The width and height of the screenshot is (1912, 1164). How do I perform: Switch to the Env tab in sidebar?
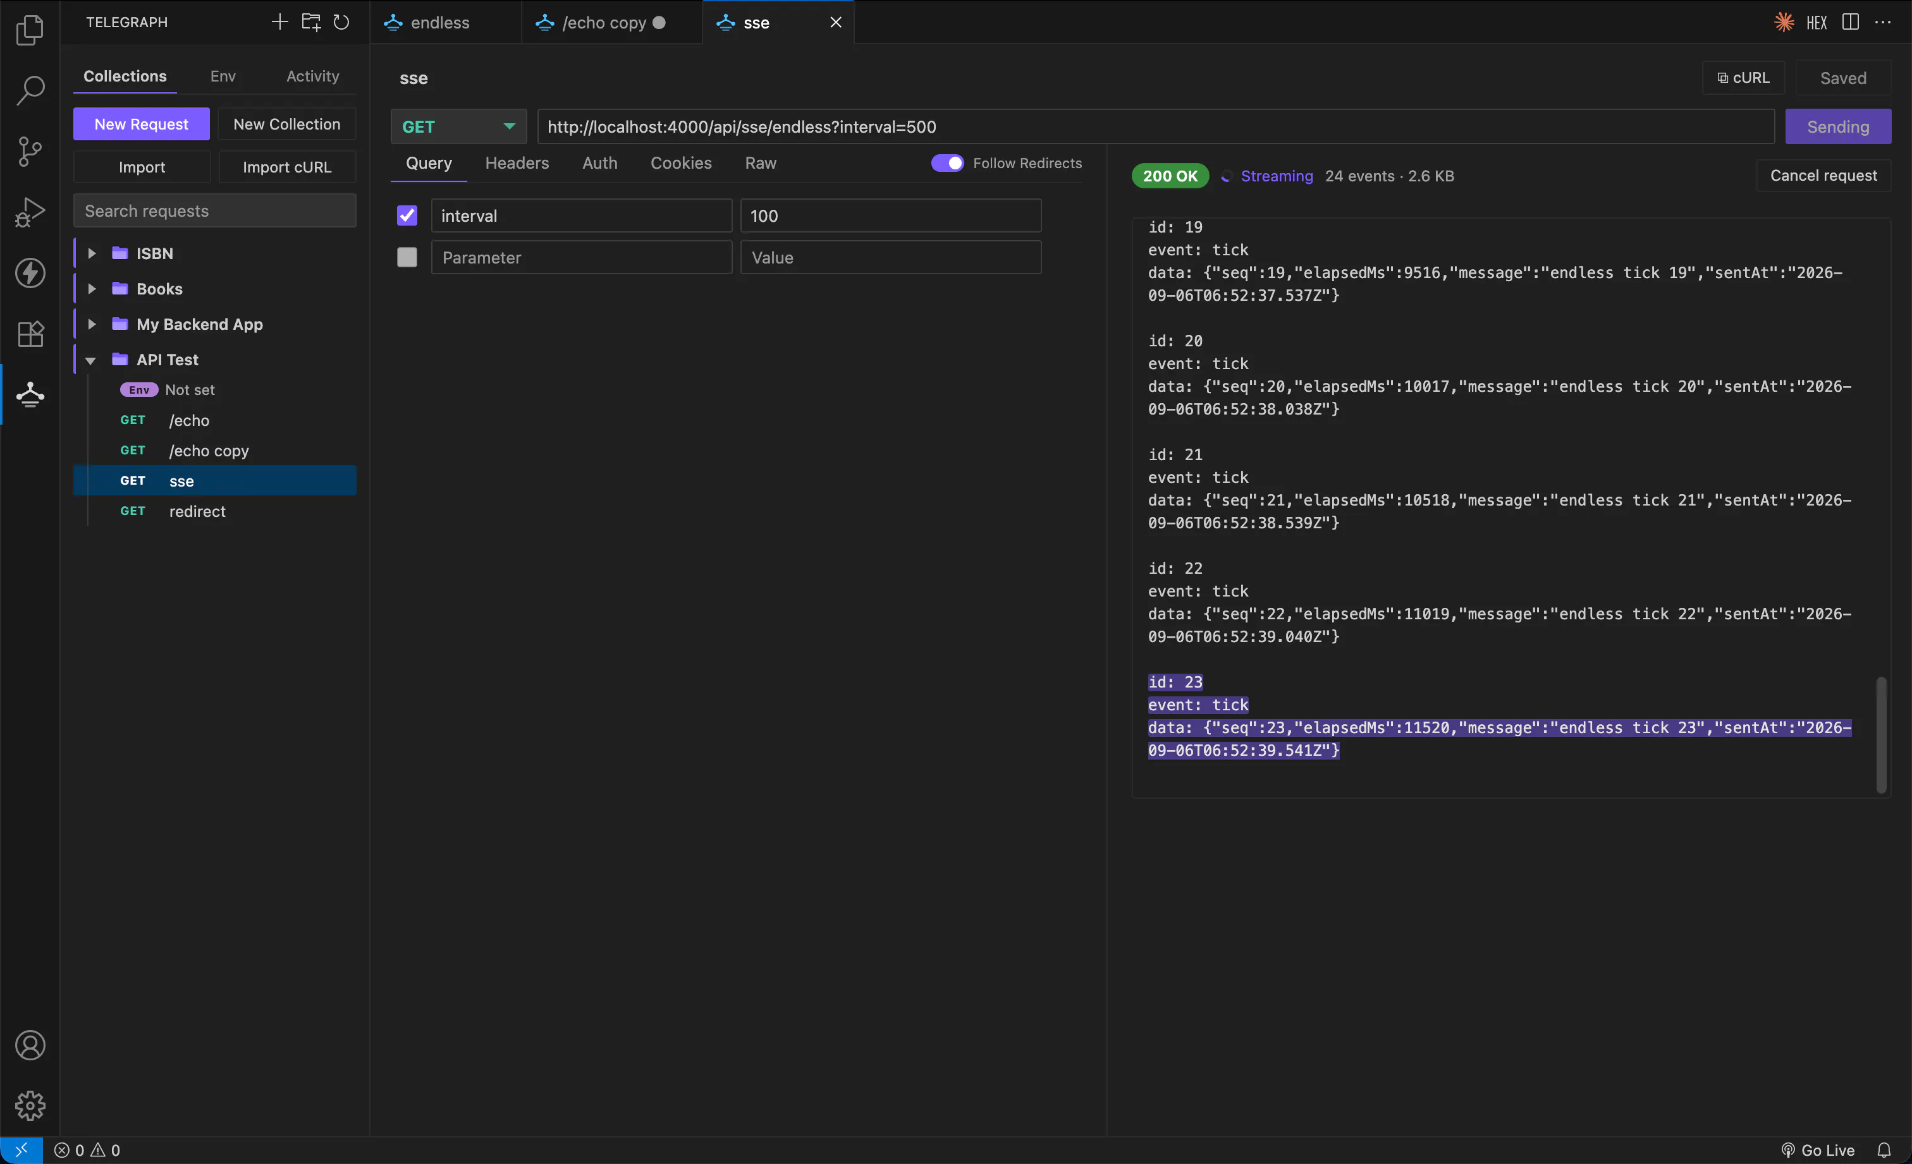[x=223, y=76]
